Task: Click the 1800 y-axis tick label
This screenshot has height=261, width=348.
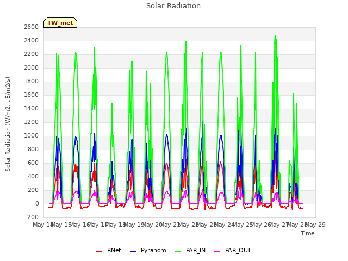Action: click(32, 81)
